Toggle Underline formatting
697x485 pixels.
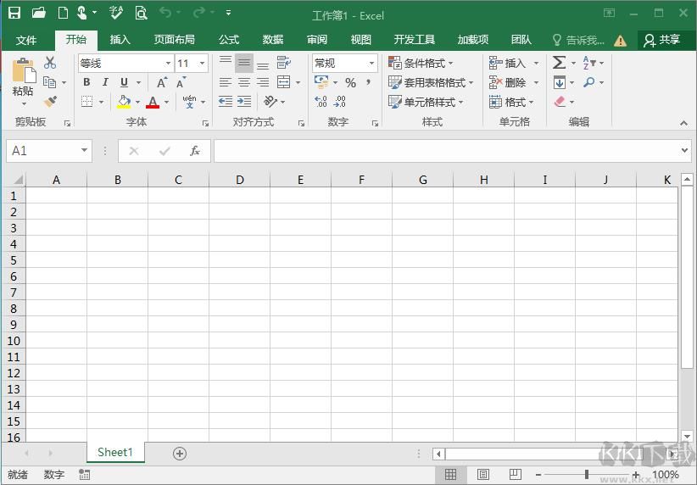point(124,82)
